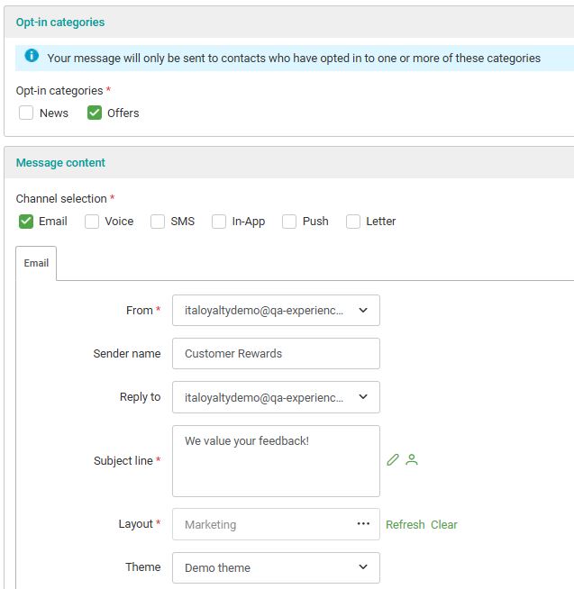Check the Push channel checkbox
This screenshot has width=574, height=589.
tap(289, 222)
